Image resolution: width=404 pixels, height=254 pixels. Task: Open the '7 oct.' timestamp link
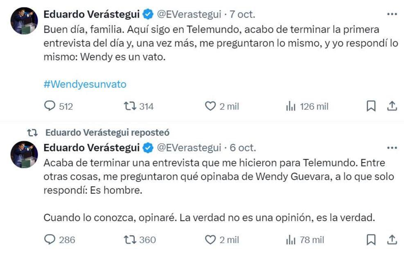tap(243, 14)
